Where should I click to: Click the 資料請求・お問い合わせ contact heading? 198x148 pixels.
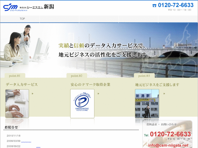click(x=162, y=124)
